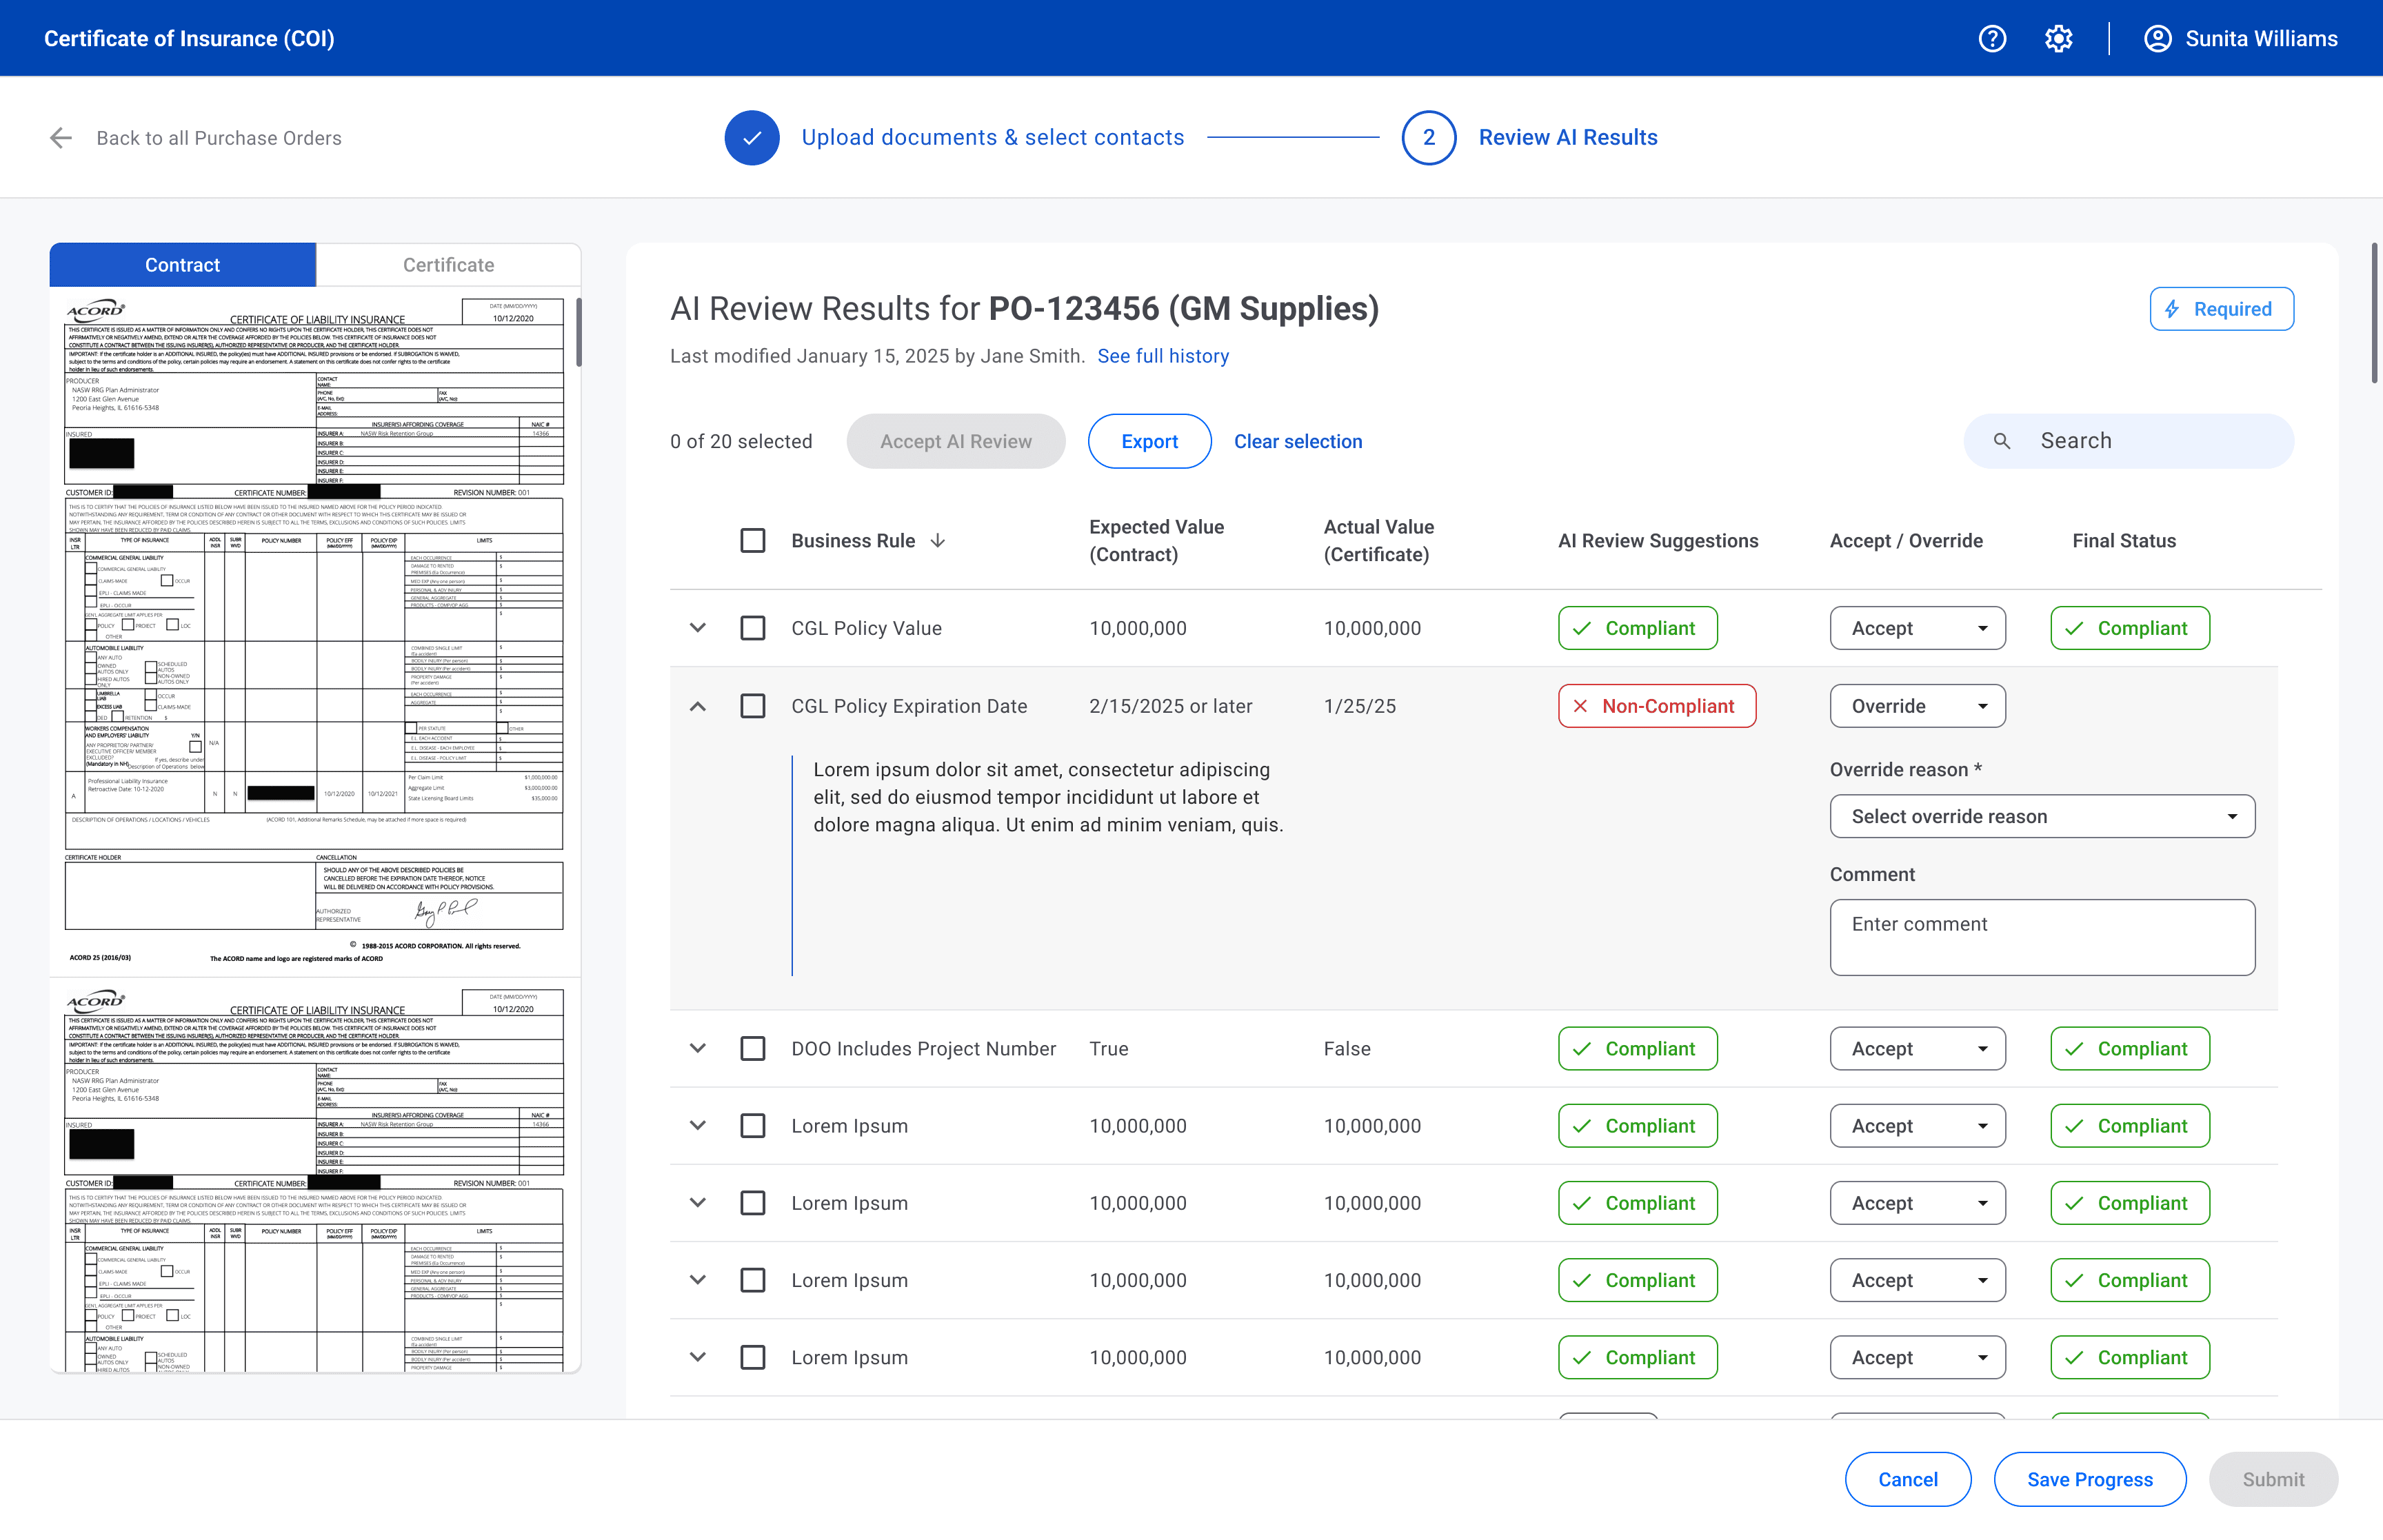Click the Required lightning bolt badge

point(2221,309)
